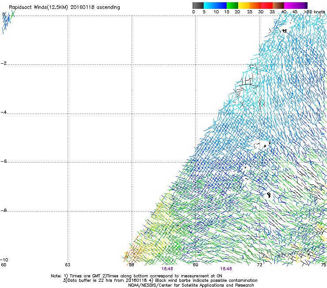Viewport: 327px width, 288px height.
Task: Click the '72' longitude axis label
Action: point(259,265)
